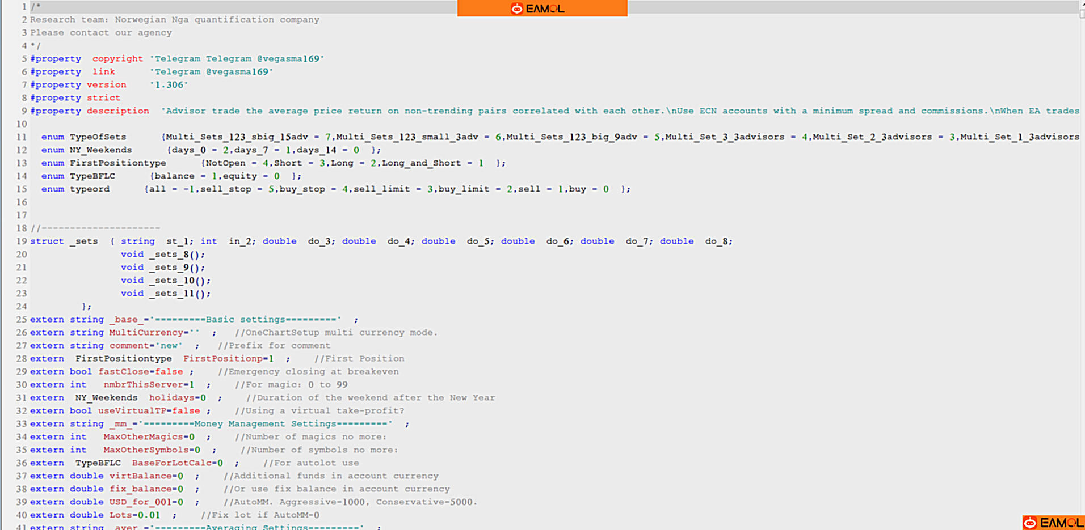Viewport: 1085px width, 530px height.
Task: Click the EAMOL badge icon at the bottom right corner
Action: point(1031,523)
